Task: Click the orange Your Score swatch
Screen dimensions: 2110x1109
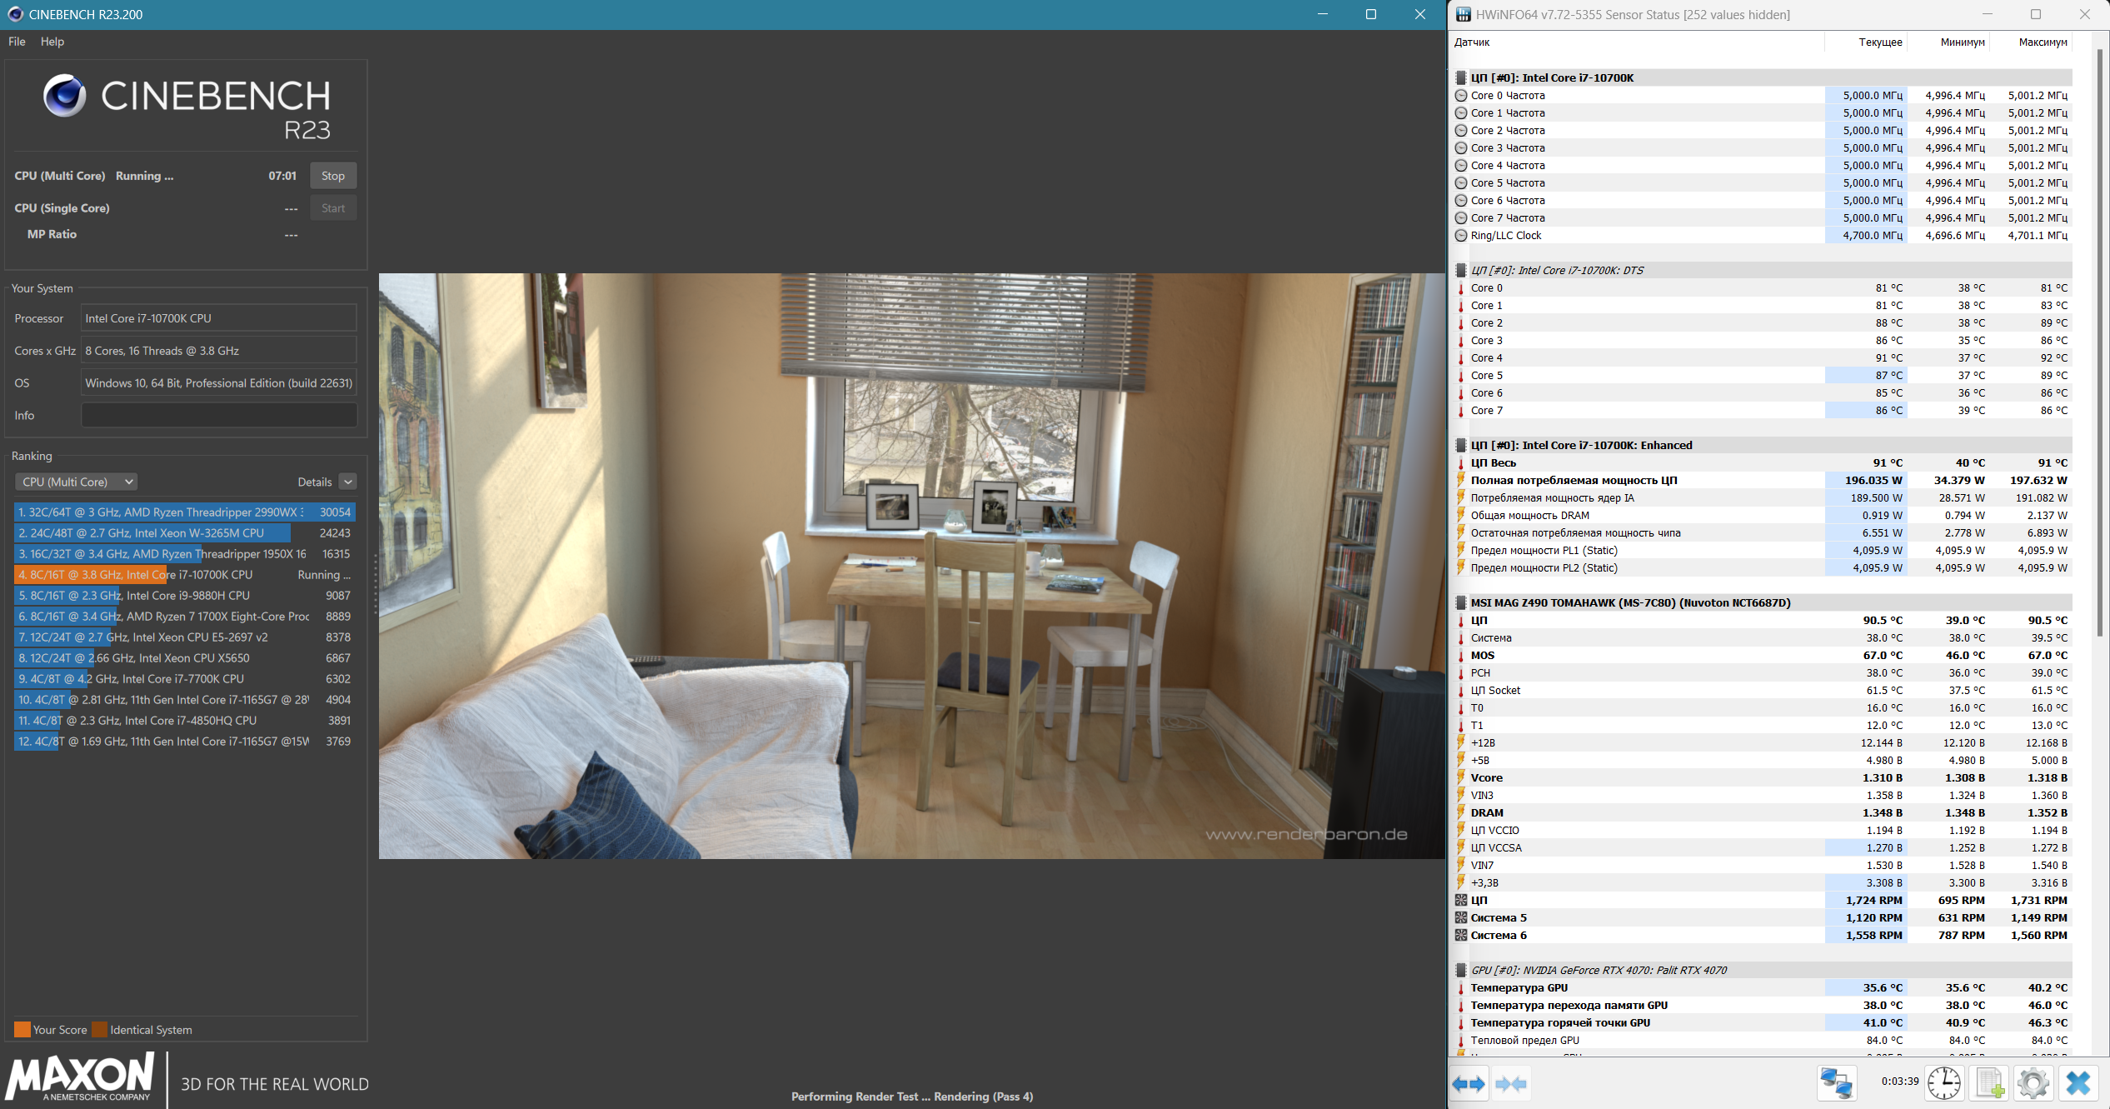Action: [x=22, y=1030]
